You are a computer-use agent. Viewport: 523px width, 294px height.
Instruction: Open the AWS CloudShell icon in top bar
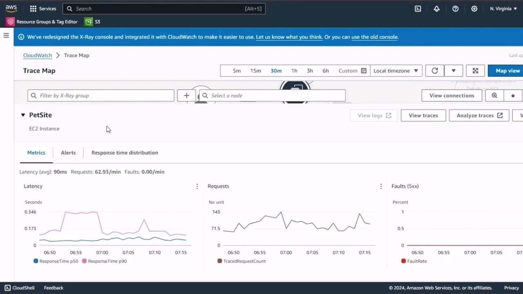418,9
